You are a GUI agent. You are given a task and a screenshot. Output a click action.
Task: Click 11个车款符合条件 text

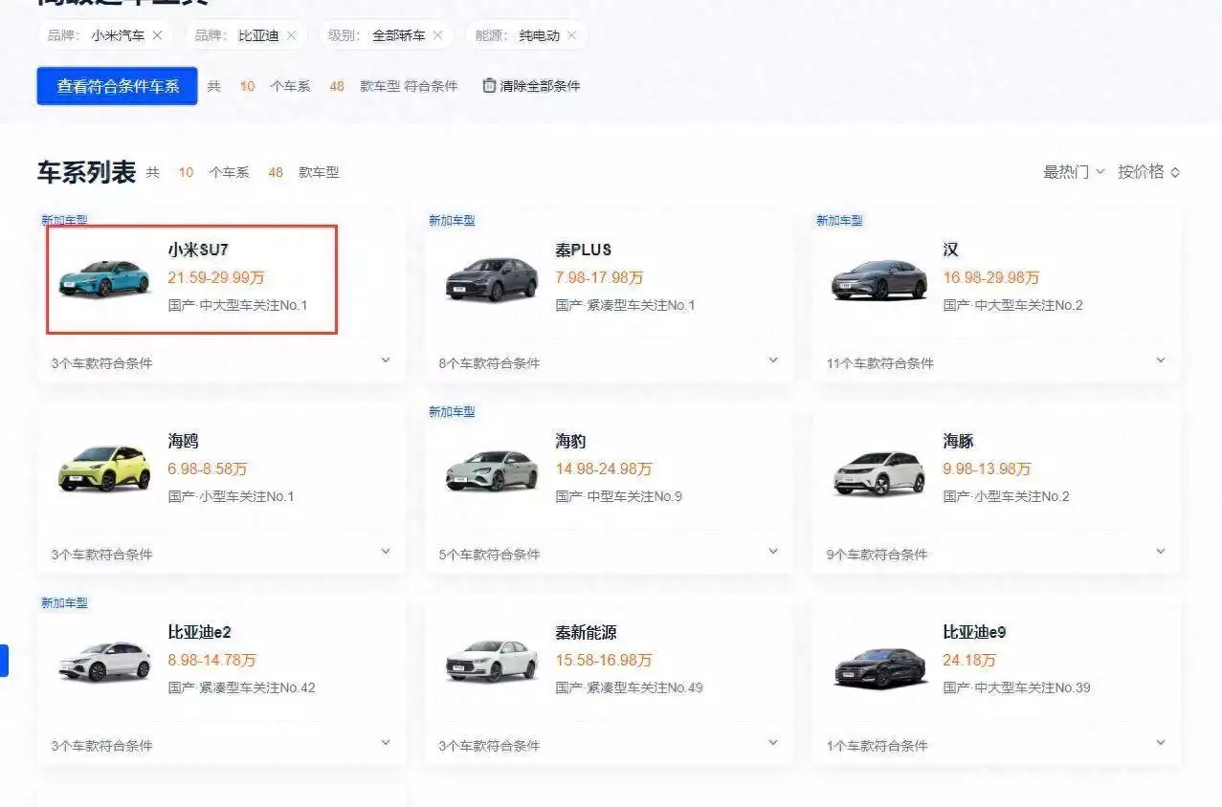tap(880, 363)
